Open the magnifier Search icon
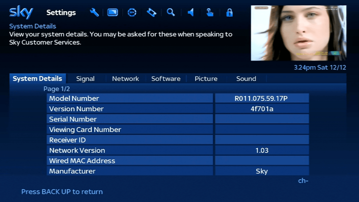The width and height of the screenshot is (359, 202). click(x=171, y=12)
